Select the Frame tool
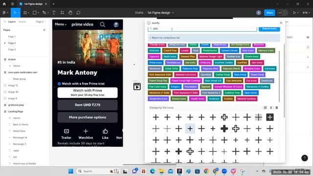 (25, 13)
